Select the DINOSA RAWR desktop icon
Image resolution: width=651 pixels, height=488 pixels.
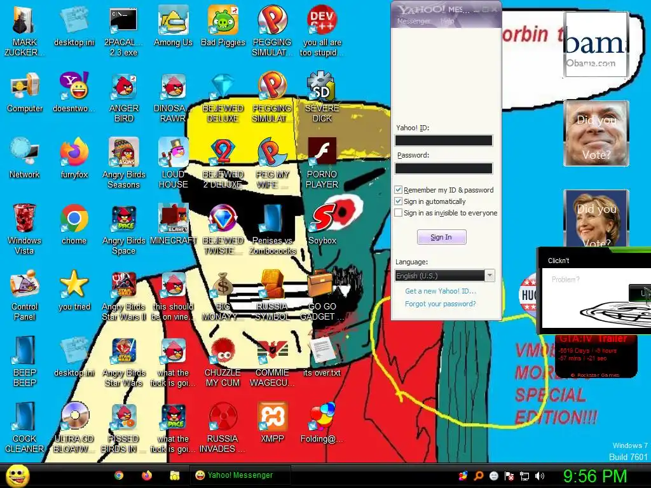(x=173, y=97)
